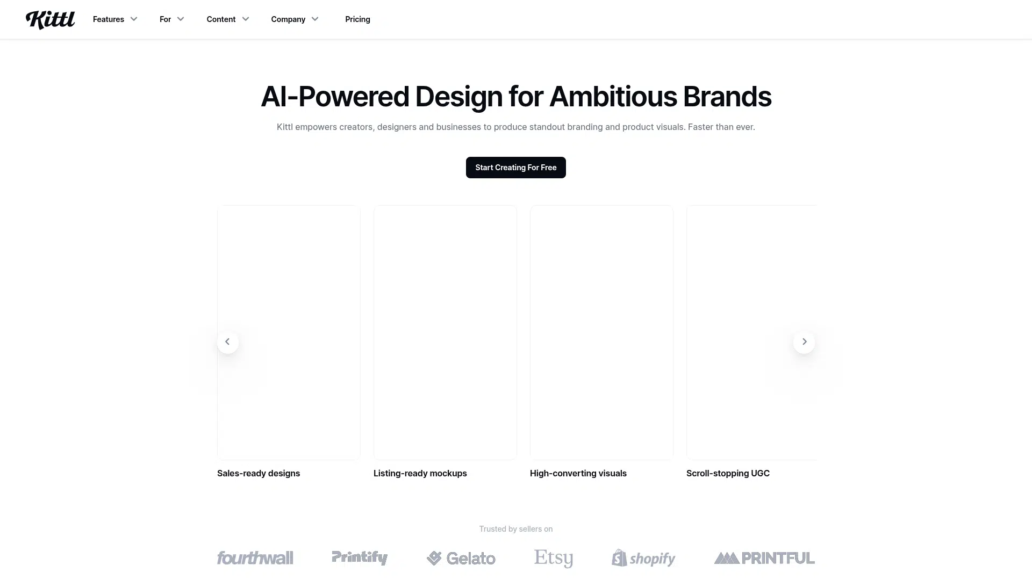Select the Listing-ready mockups card
Viewport: 1032px width, 580px height.
click(445, 332)
